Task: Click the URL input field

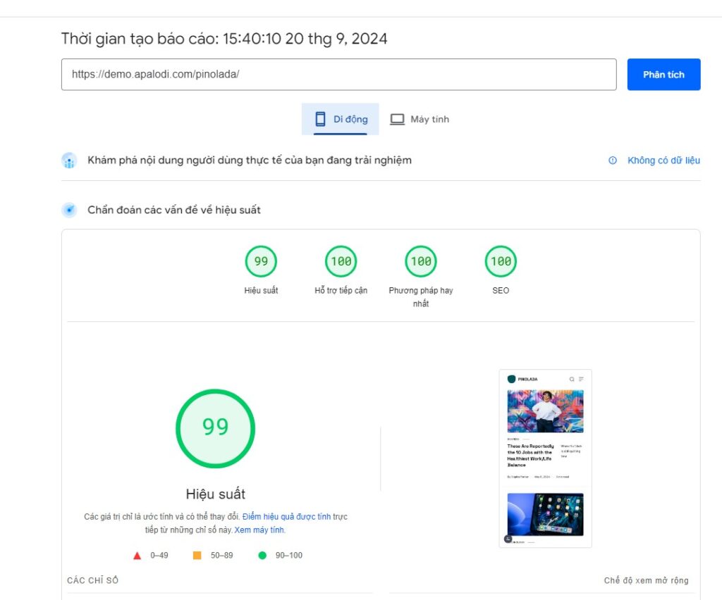Action: pos(338,74)
